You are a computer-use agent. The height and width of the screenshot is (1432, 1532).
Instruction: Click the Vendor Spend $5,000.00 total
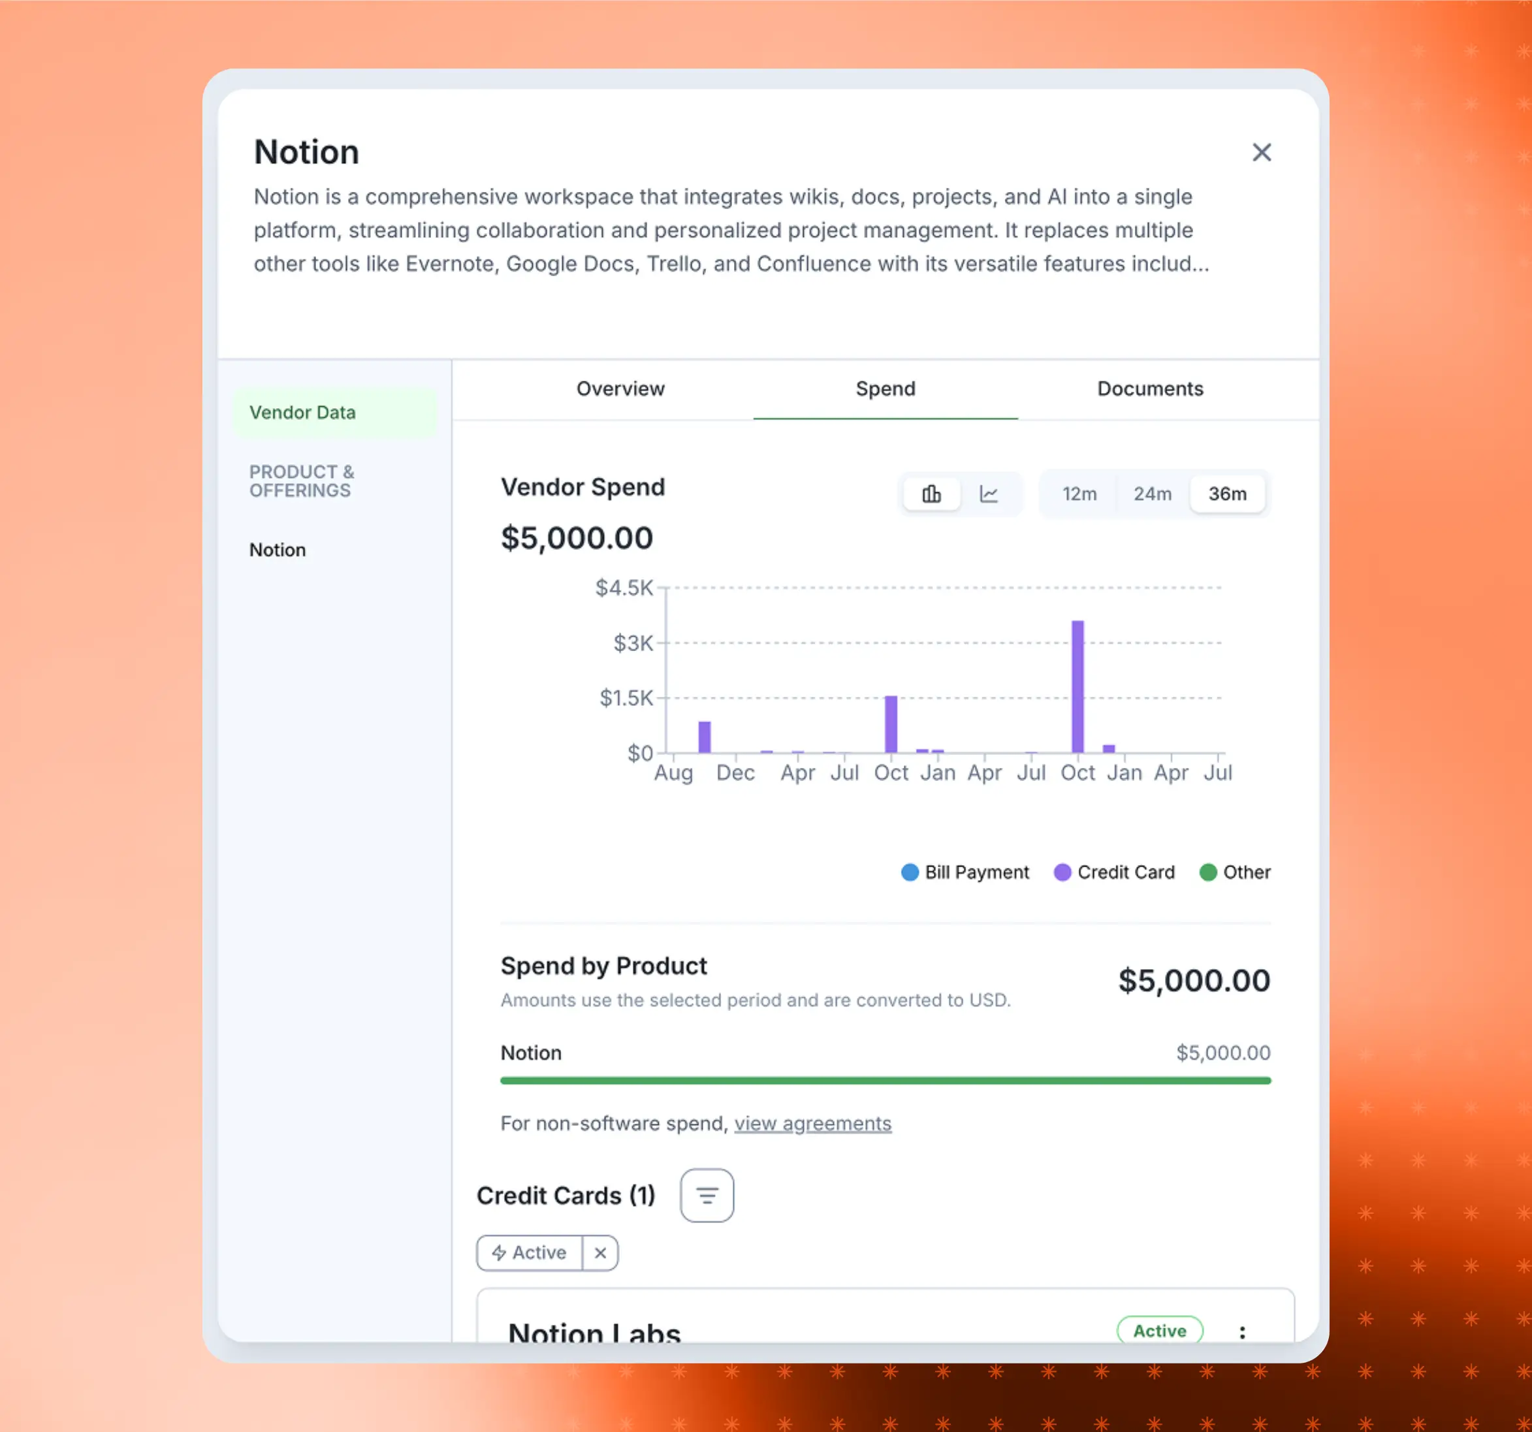coord(577,538)
